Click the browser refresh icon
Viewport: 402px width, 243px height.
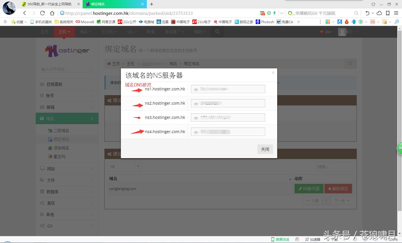[x=42, y=13]
